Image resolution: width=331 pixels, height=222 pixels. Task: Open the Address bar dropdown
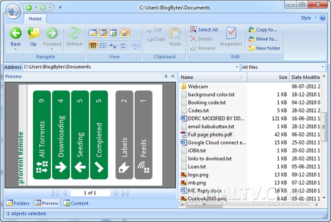[237, 67]
